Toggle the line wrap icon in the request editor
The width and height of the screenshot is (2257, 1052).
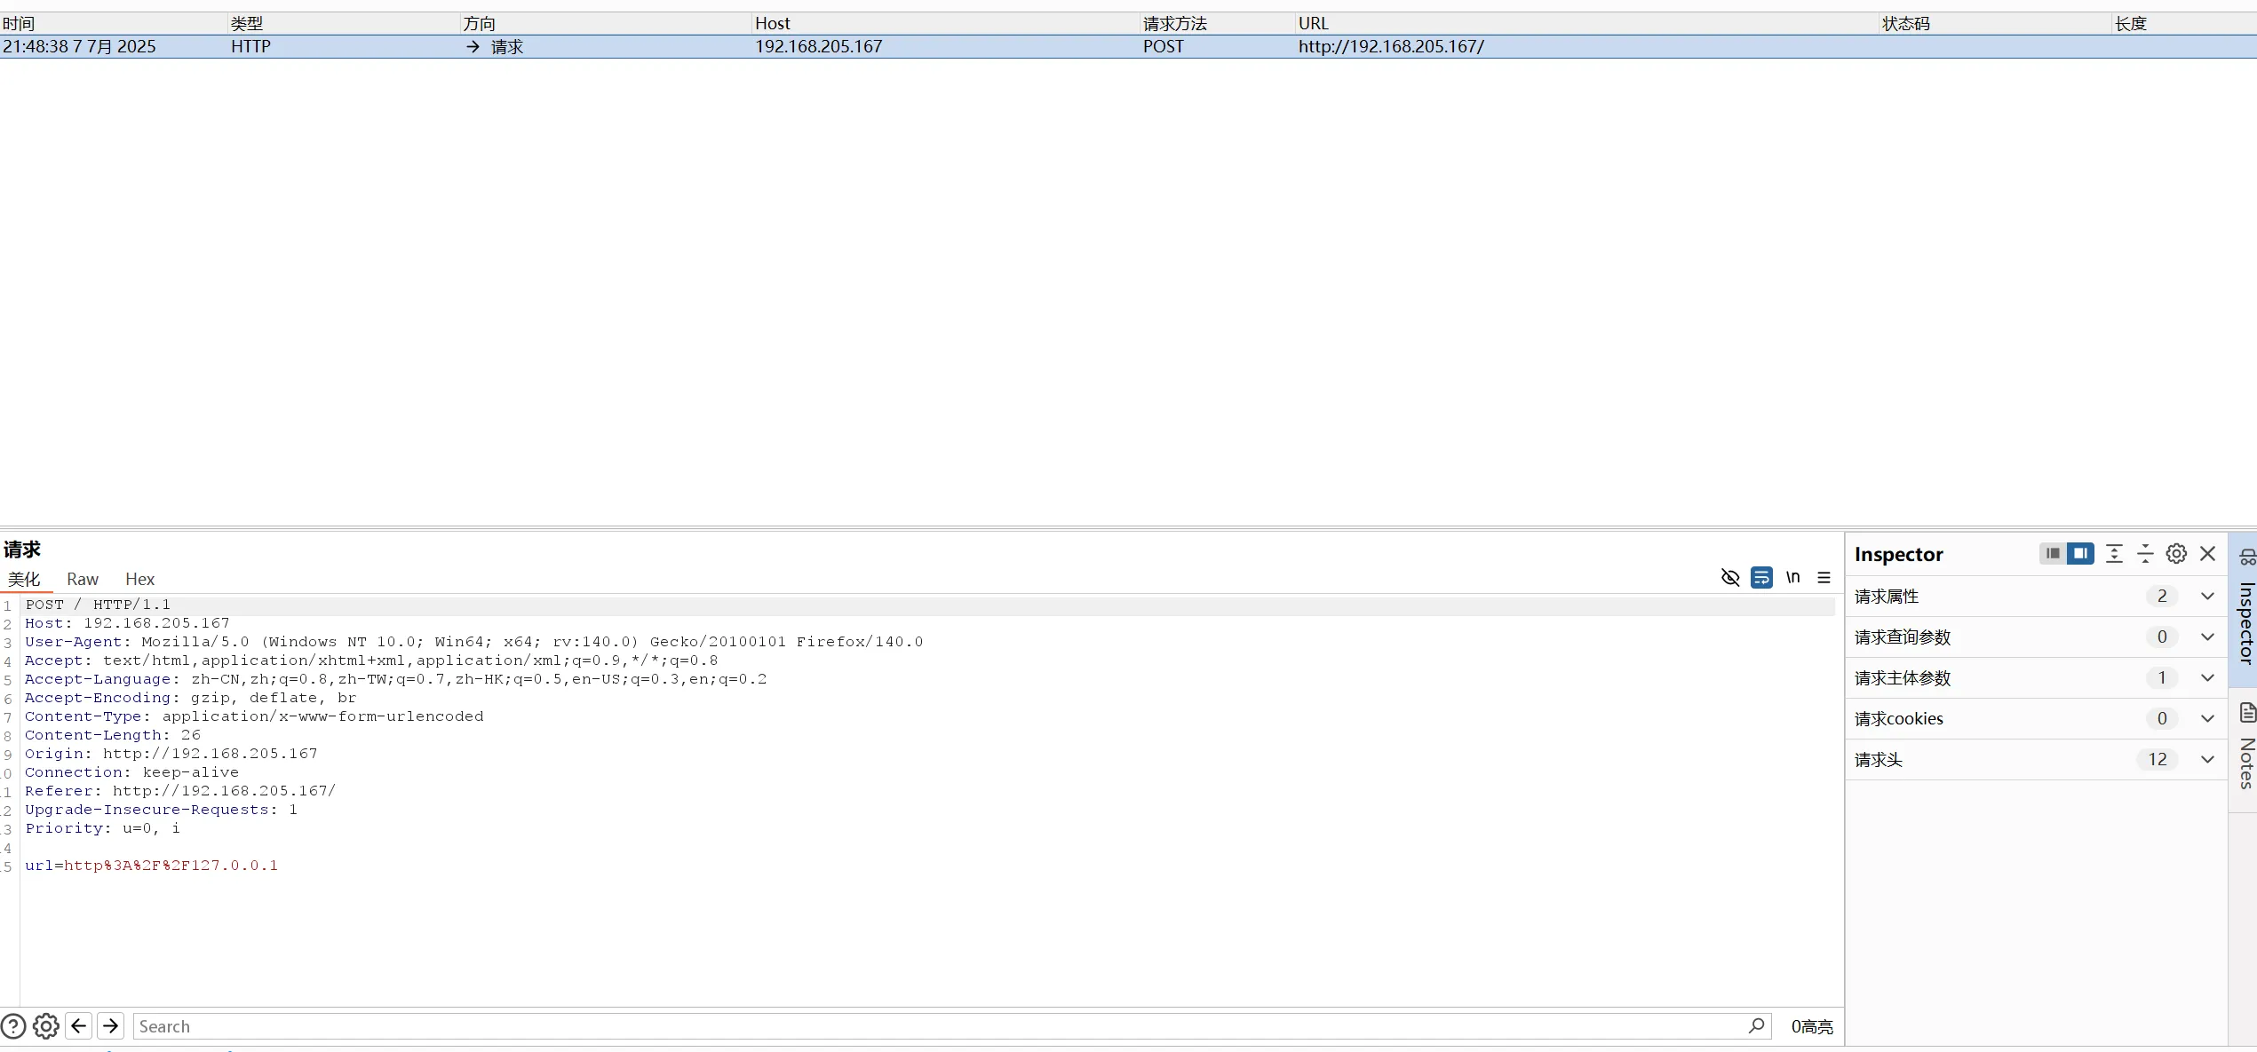[x=1761, y=578]
